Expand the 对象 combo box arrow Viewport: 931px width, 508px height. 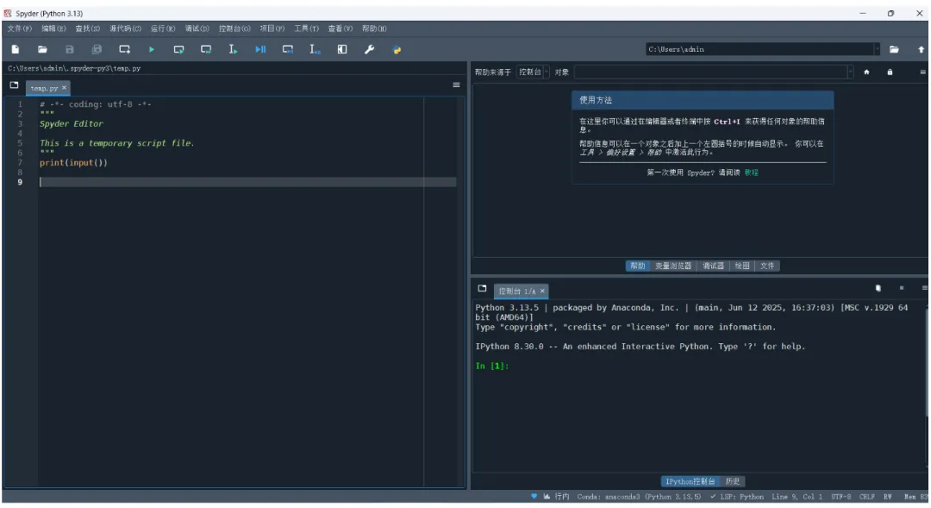[x=850, y=72]
